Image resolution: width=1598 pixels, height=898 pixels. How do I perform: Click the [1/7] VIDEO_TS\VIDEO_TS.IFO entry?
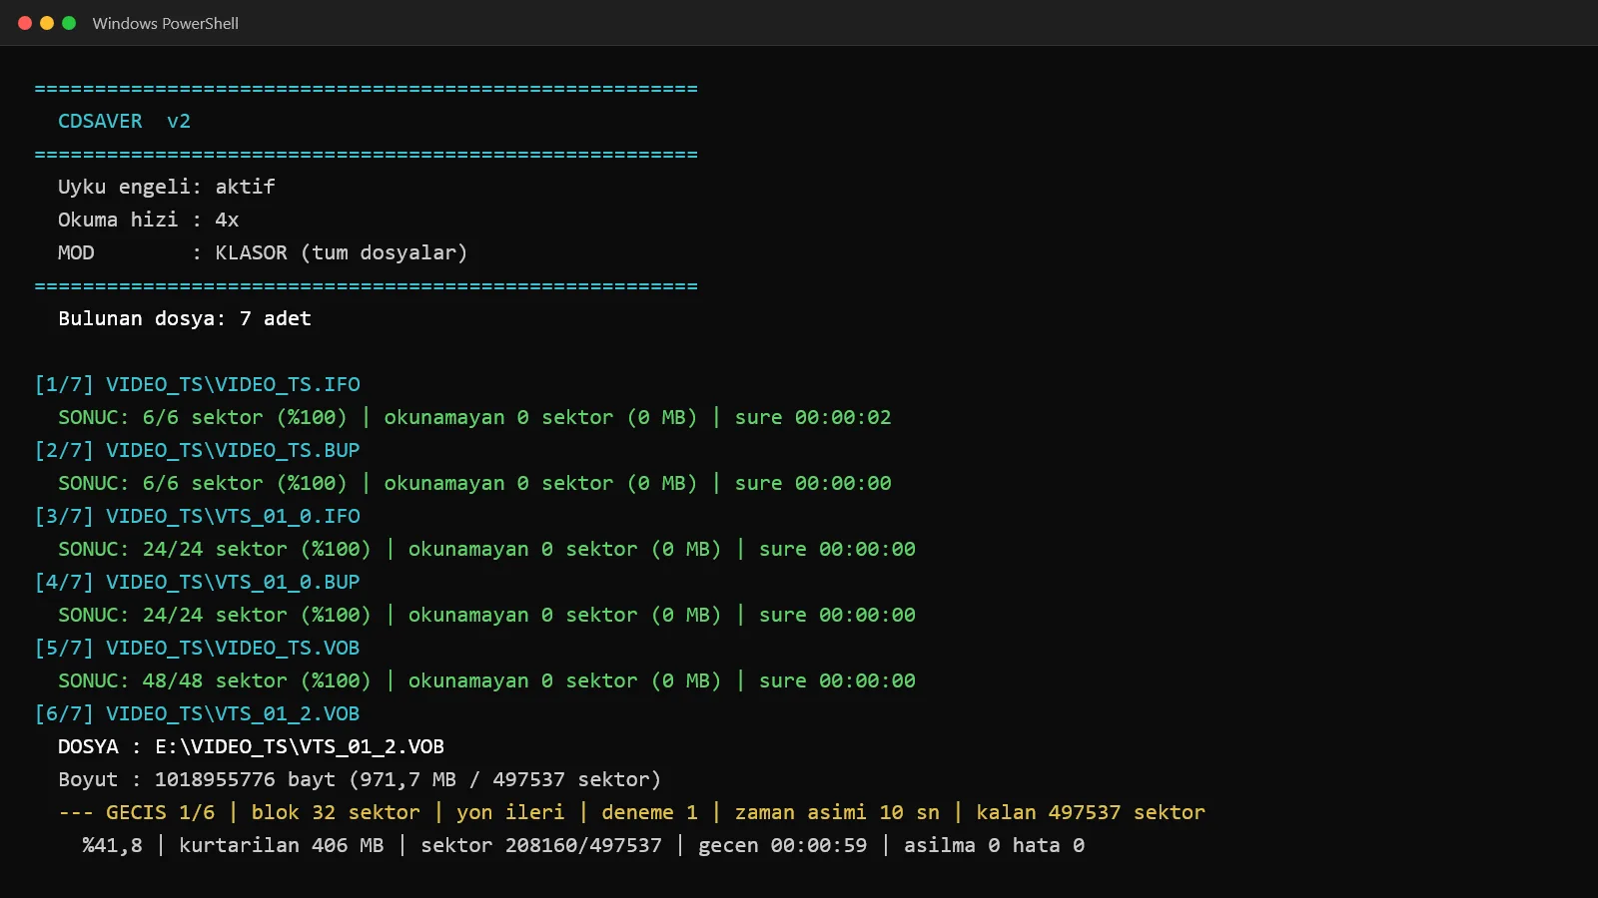(x=198, y=384)
